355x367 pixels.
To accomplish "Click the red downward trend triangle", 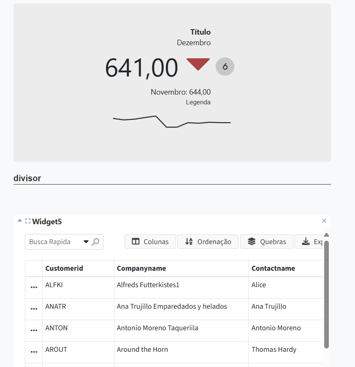I will [198, 64].
